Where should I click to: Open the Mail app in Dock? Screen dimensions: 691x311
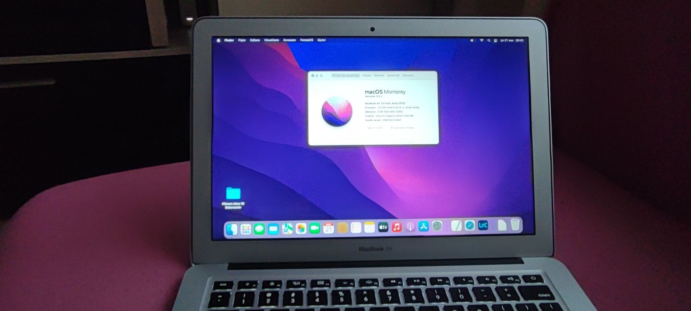click(x=273, y=229)
